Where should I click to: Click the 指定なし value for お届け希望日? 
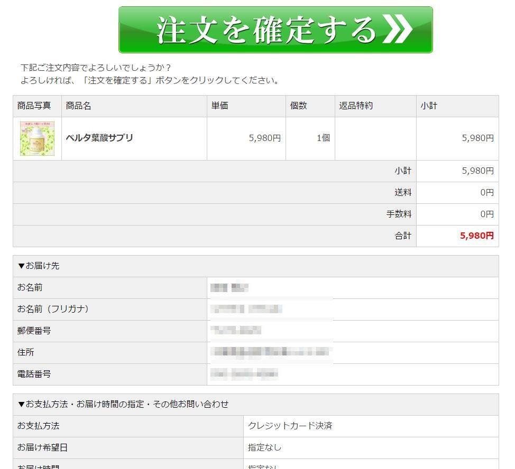coord(264,448)
